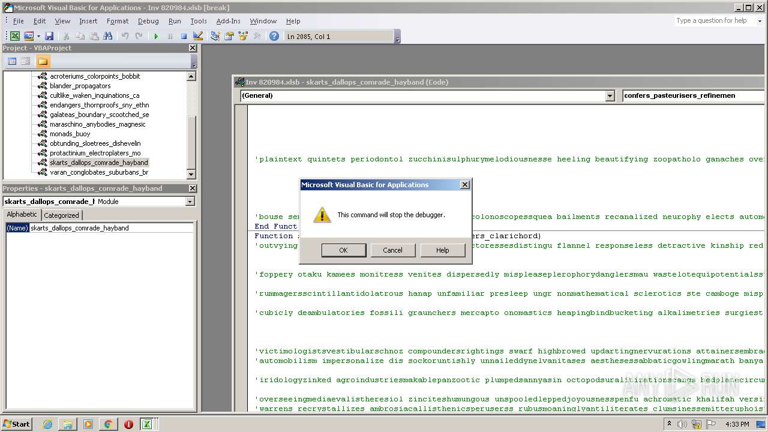Click the procedure combo box confers_pasteurisers_refinemen
768x432 pixels.
693,95
